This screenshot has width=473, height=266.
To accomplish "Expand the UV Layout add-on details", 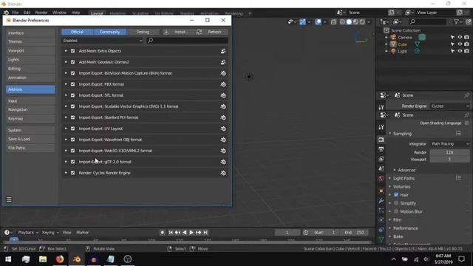I will (x=66, y=129).
